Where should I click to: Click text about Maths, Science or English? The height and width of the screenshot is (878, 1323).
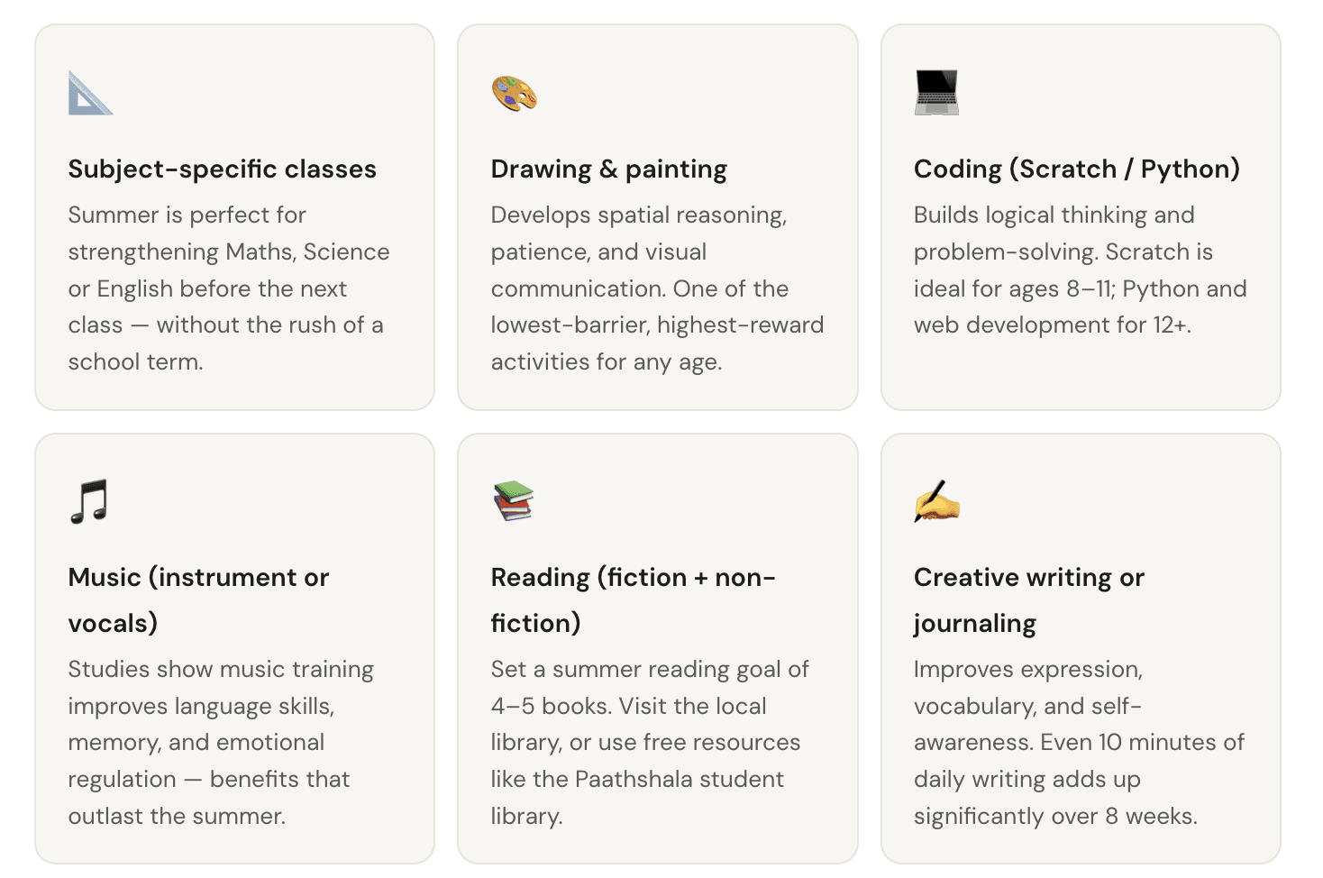coord(229,270)
